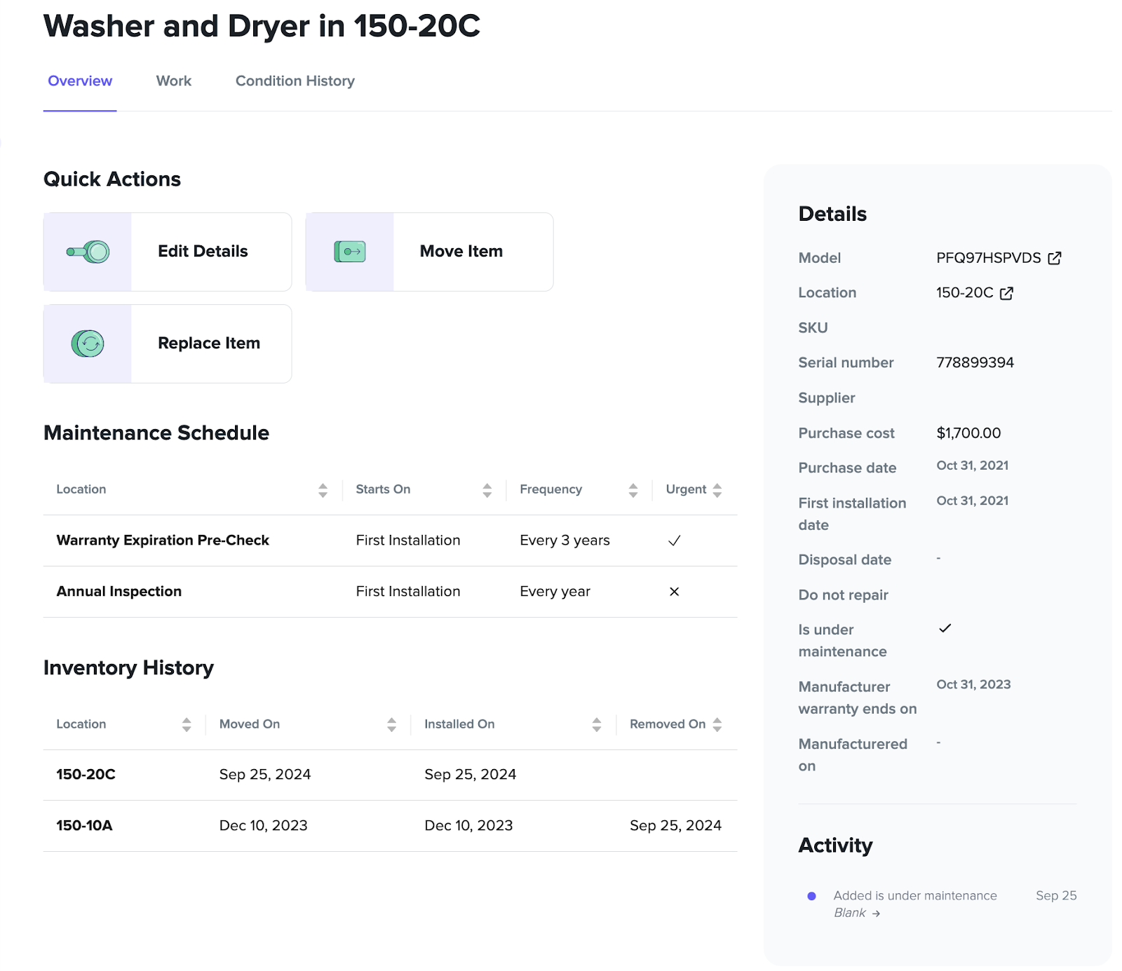The image size is (1122, 971).
Task: Click Removed On date Sep 25, 2024
Action: [x=675, y=826]
